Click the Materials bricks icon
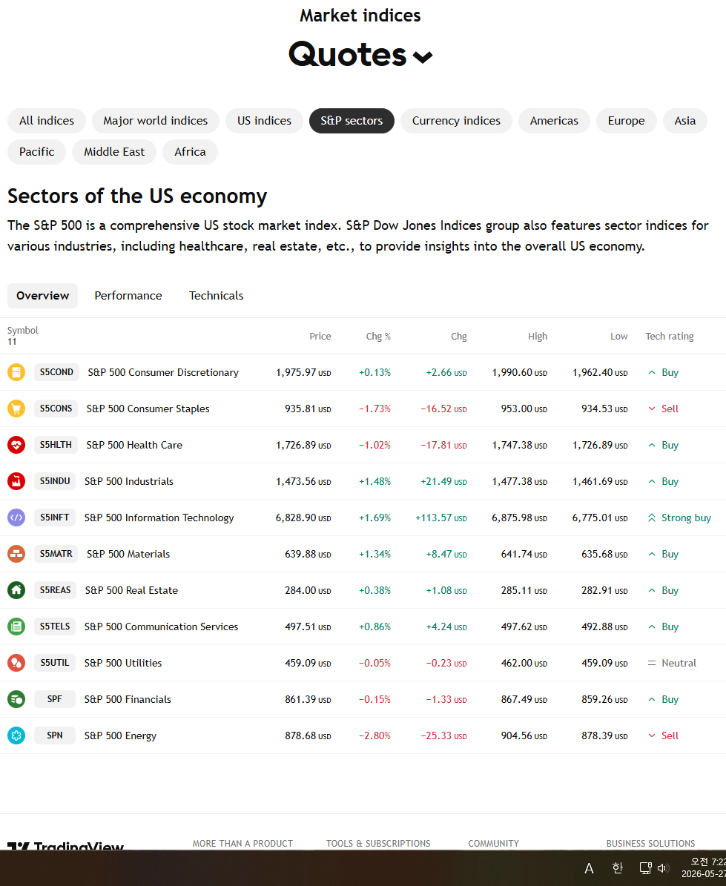Screen dimensions: 726x886 [x=16, y=554]
